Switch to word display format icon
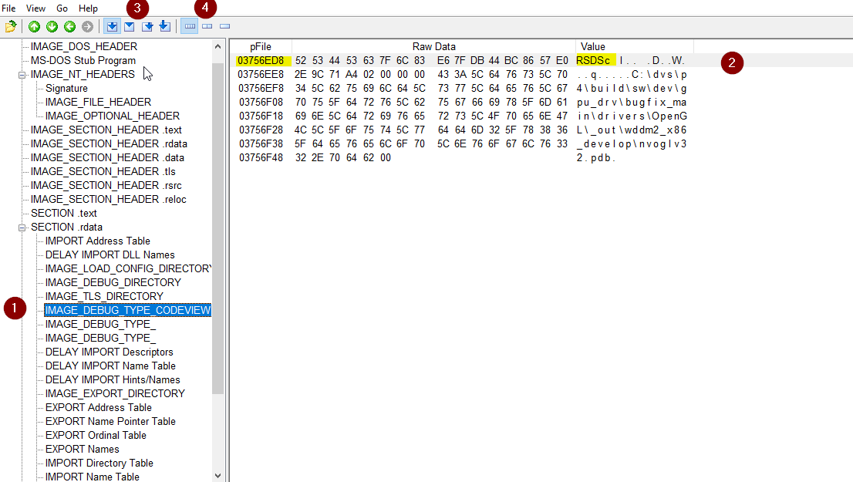Screen dimensions: 853x482 click(x=207, y=25)
